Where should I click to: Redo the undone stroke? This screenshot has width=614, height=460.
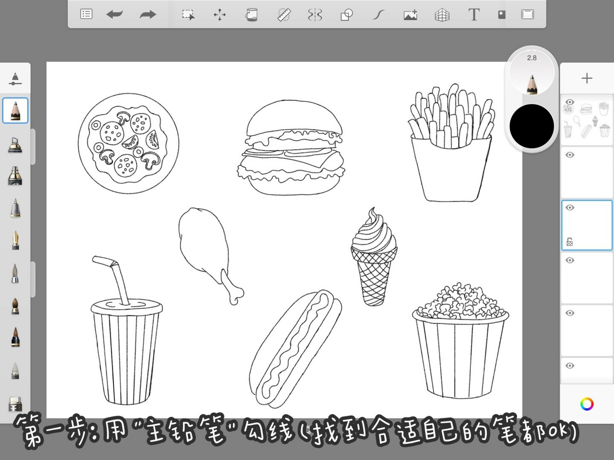[x=147, y=15]
